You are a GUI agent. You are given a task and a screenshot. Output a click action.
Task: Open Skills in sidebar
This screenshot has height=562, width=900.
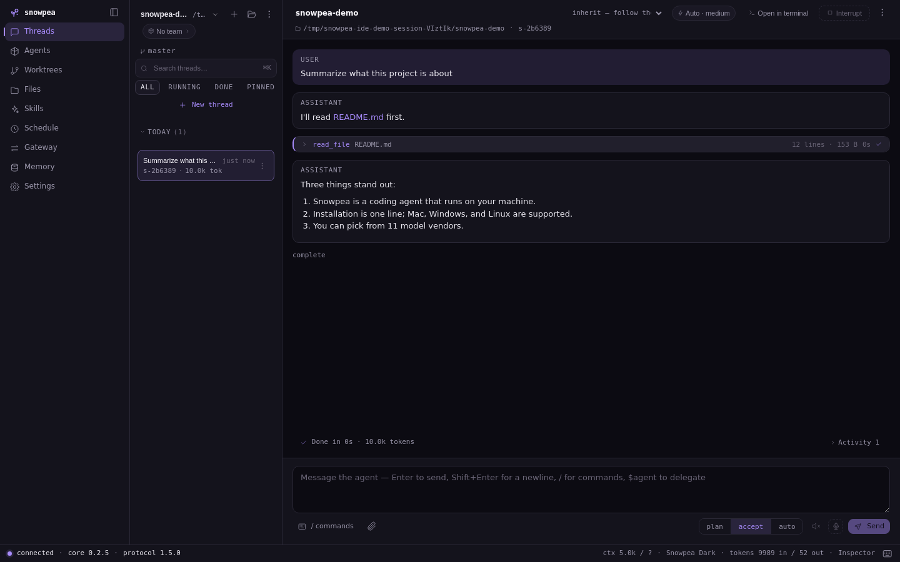(64, 109)
